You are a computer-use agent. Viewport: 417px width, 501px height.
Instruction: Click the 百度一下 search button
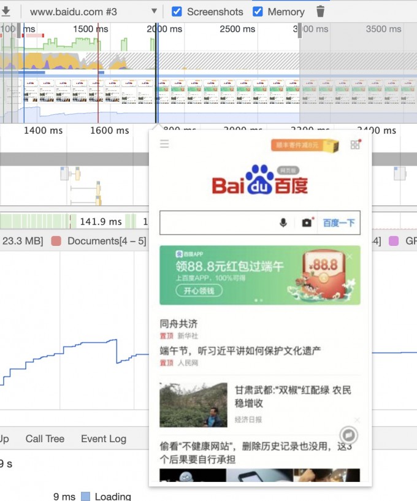(339, 223)
